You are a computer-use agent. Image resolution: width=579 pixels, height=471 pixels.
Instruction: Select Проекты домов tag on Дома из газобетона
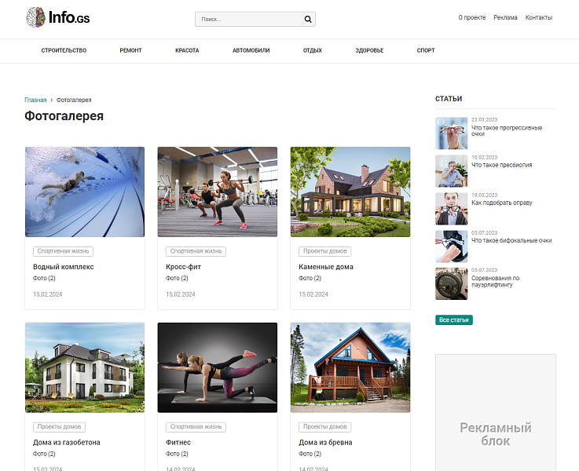click(59, 427)
